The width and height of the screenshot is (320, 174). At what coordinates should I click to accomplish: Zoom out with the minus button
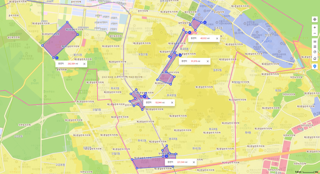315,33
